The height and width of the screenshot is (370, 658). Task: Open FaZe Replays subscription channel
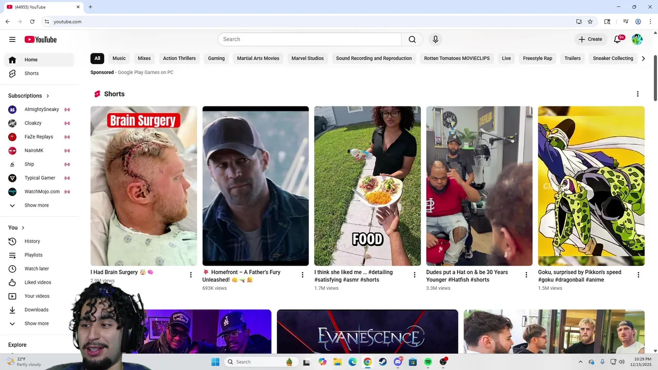39,137
